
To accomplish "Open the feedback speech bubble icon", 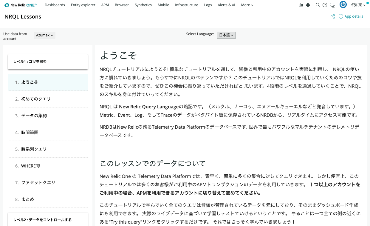I will tap(332, 5).
